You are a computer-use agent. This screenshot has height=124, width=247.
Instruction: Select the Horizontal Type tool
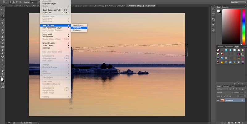2,60
